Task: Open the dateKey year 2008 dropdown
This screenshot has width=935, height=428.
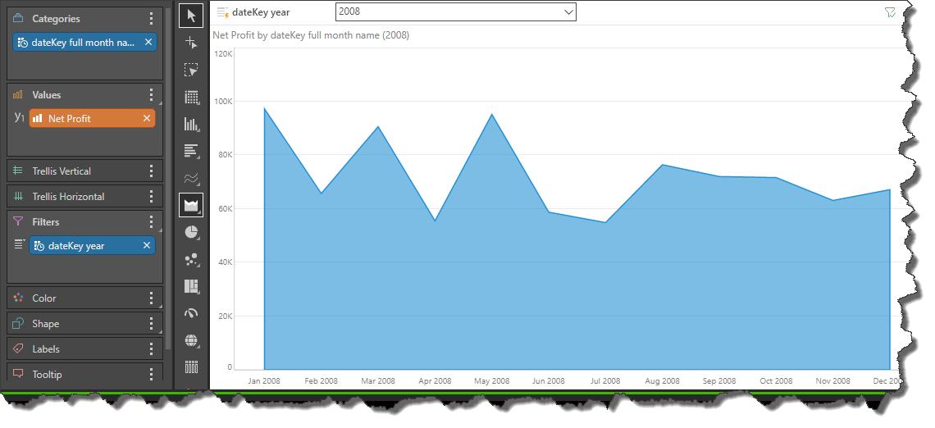Action: 456,11
